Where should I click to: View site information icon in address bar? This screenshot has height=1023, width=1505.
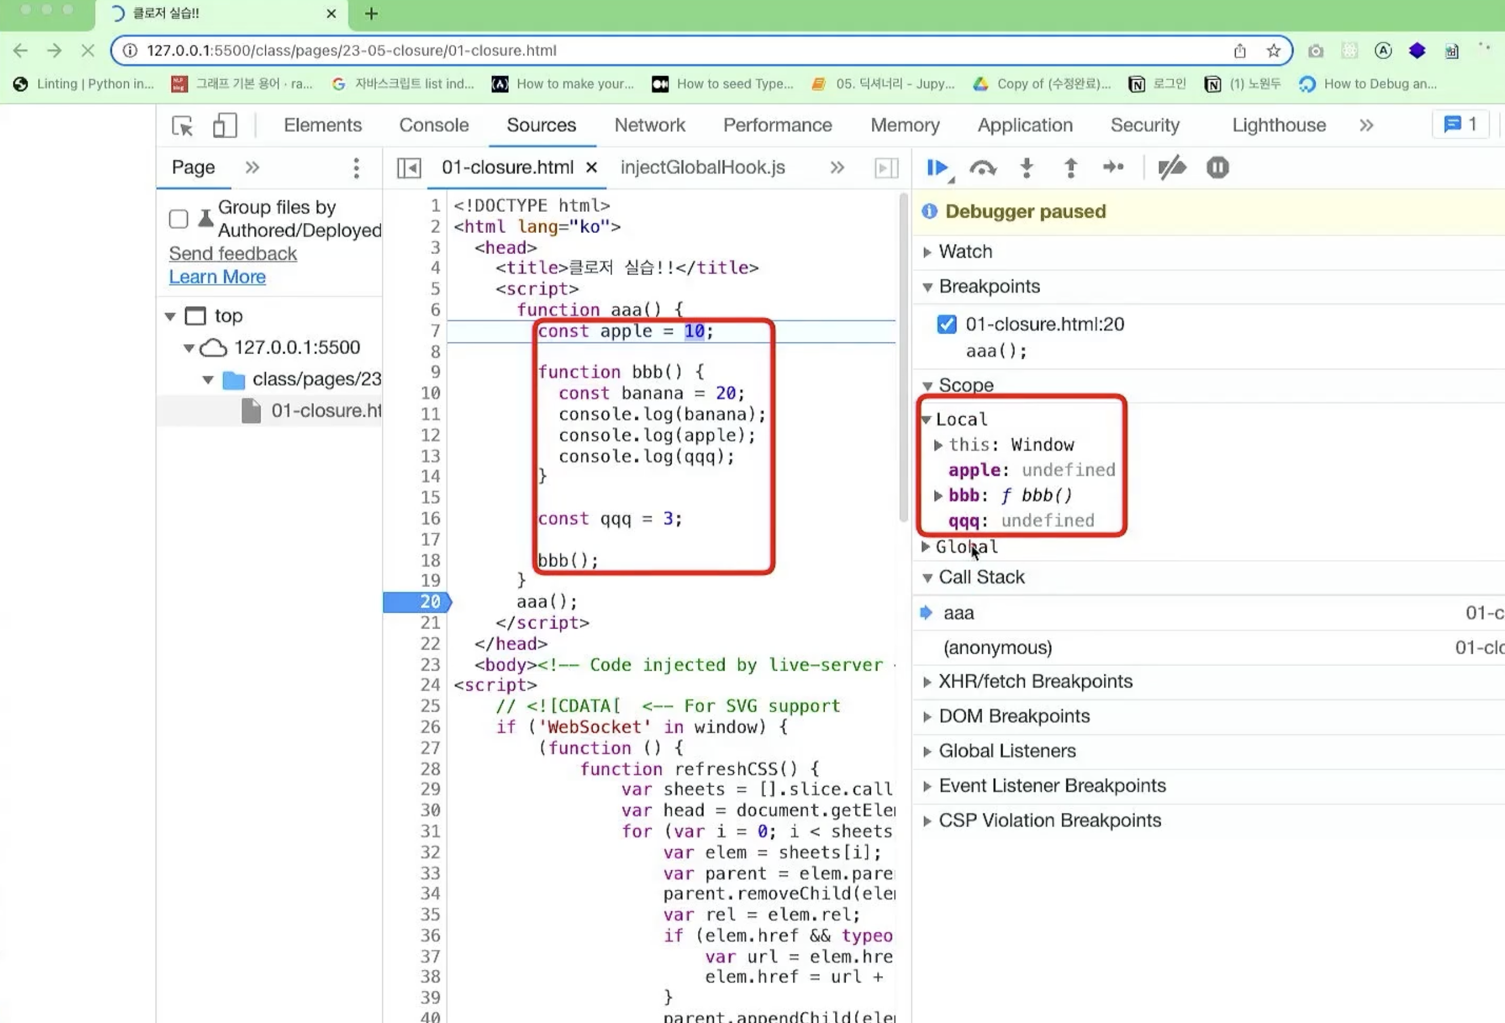(130, 50)
